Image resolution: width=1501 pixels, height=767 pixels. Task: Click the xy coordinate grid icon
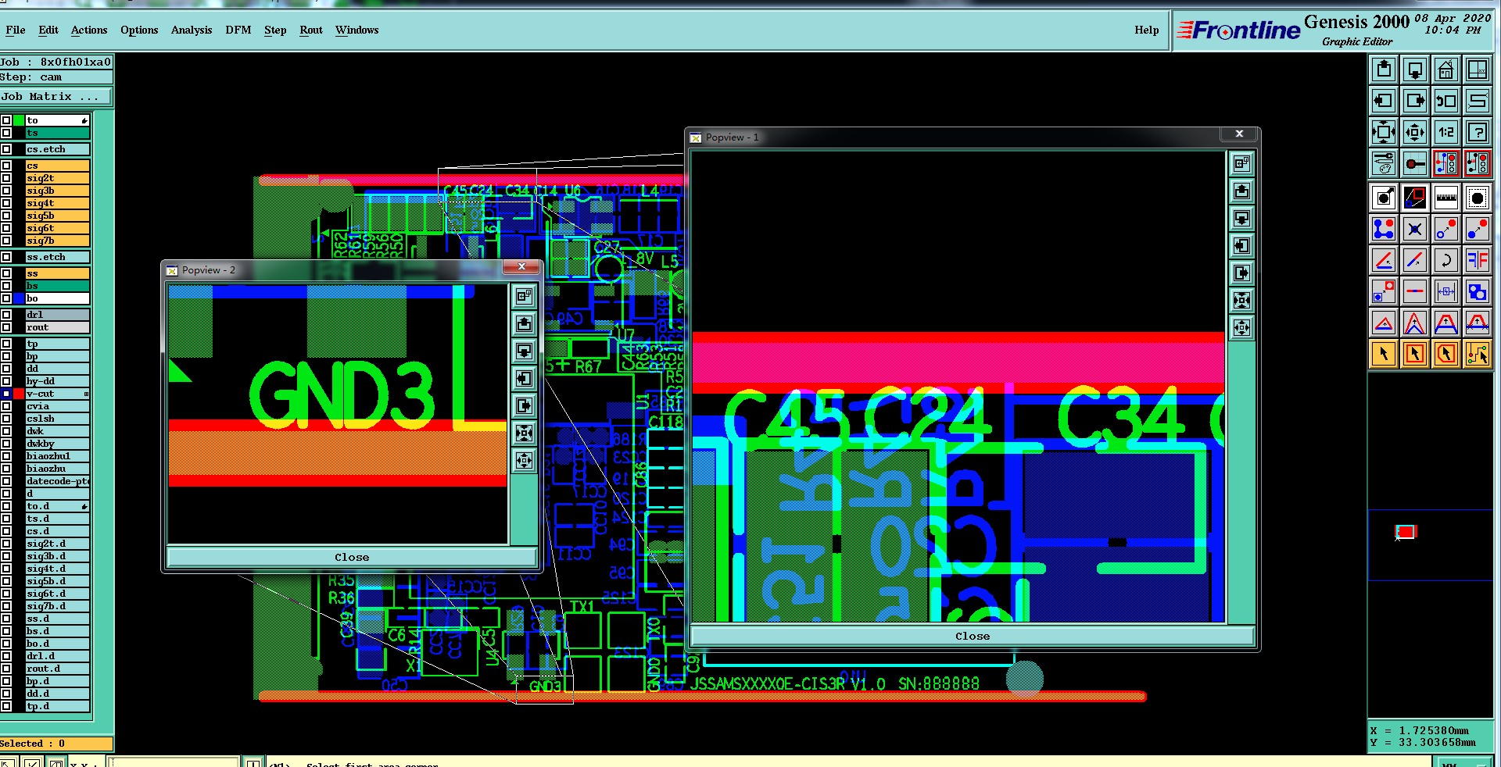1478,70
